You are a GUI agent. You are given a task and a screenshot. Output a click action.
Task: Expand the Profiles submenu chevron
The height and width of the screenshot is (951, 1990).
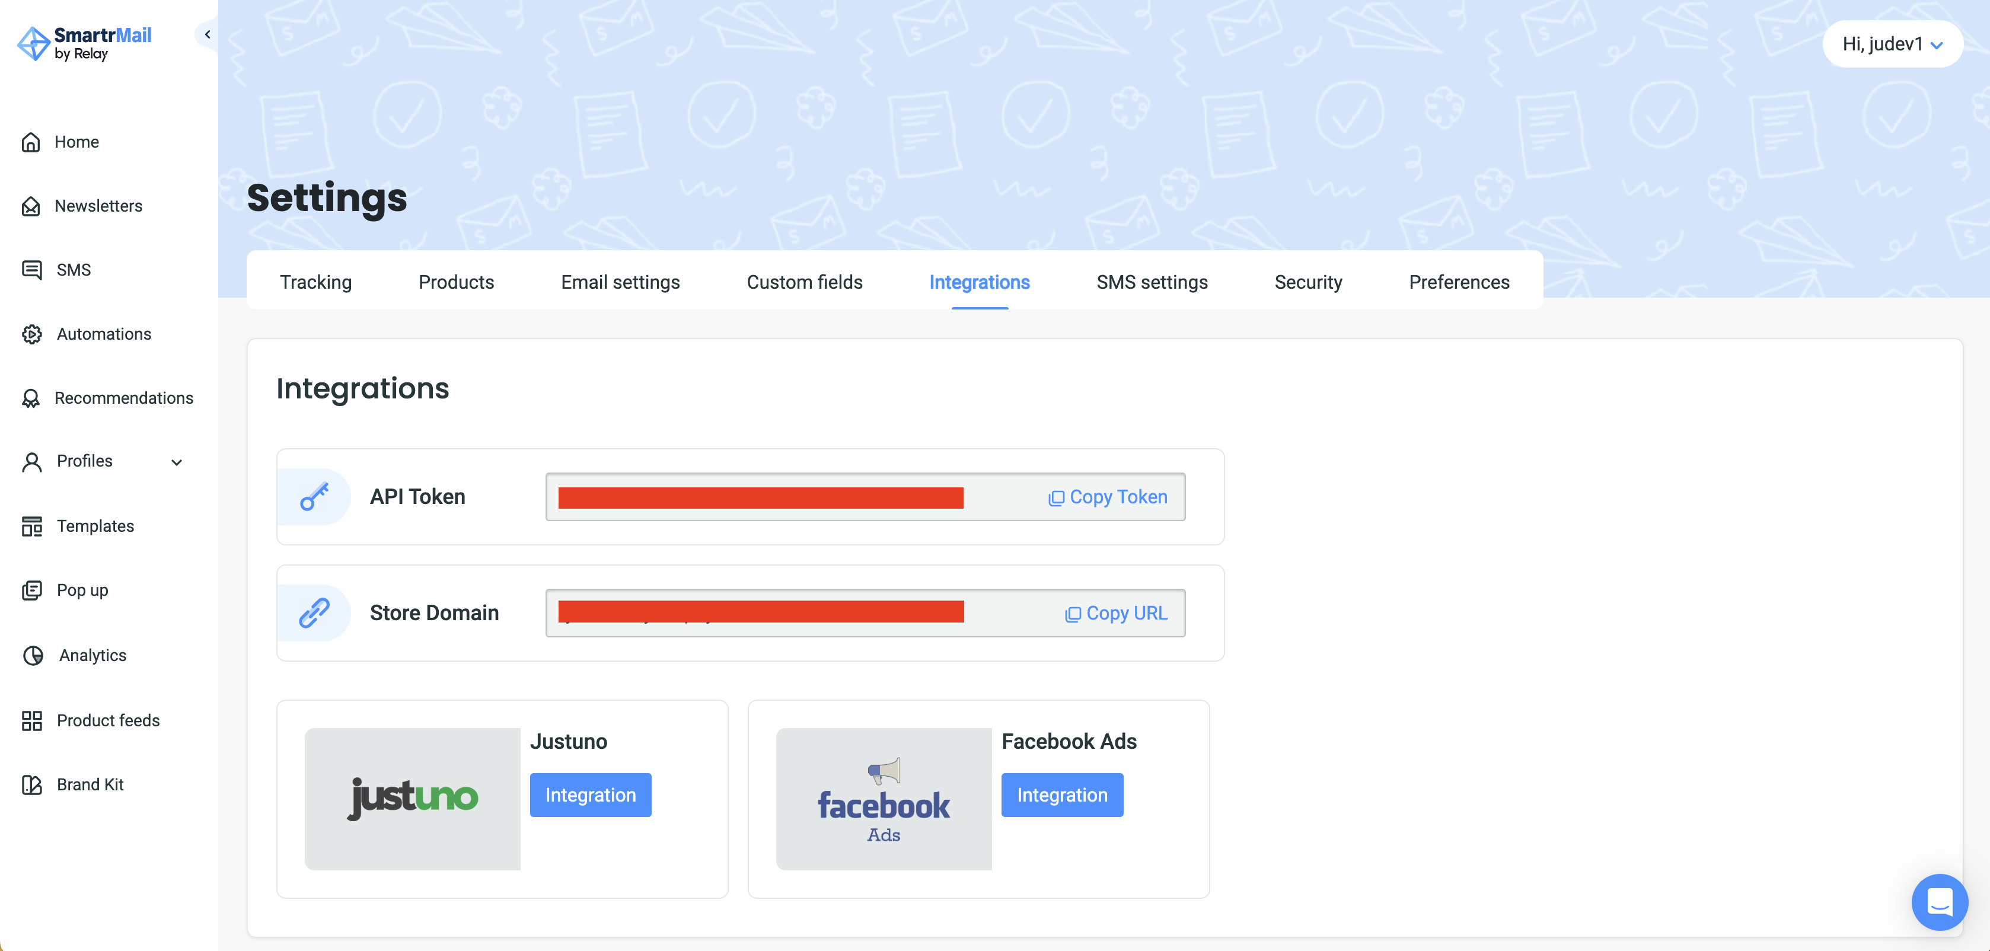pyautogui.click(x=176, y=462)
